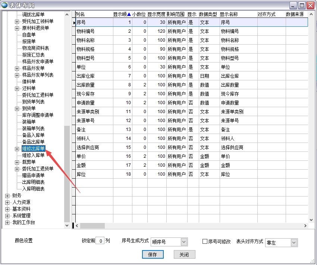Open the 表头对齐方式 dropdown

click(x=294, y=243)
